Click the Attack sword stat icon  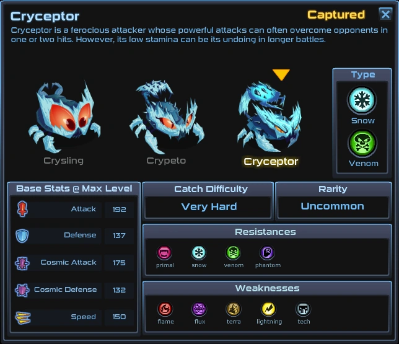[22, 209]
